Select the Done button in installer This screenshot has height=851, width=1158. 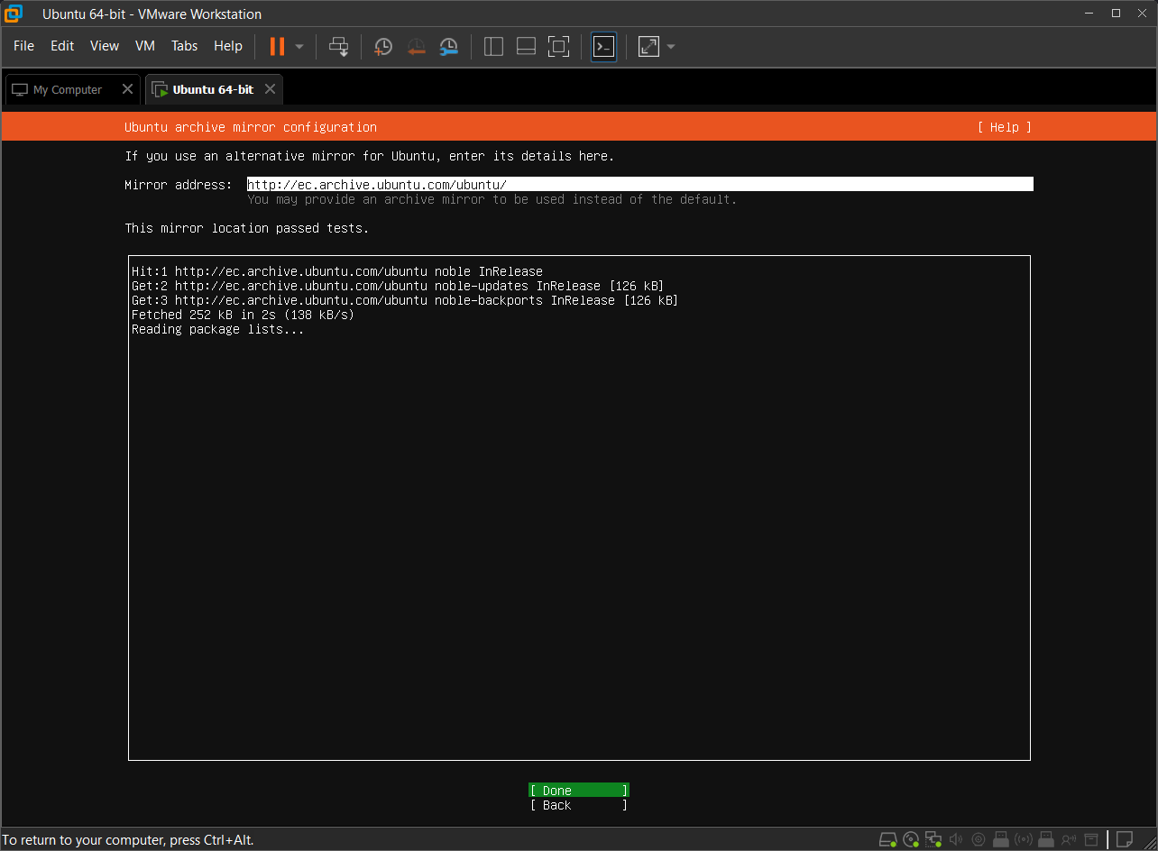pyautogui.click(x=578, y=791)
